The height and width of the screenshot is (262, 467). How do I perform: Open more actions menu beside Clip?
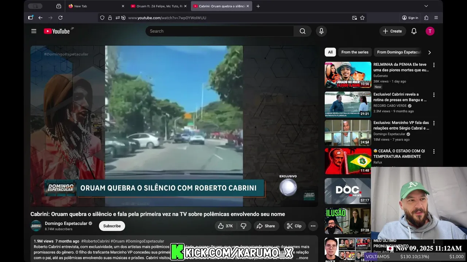click(x=313, y=226)
